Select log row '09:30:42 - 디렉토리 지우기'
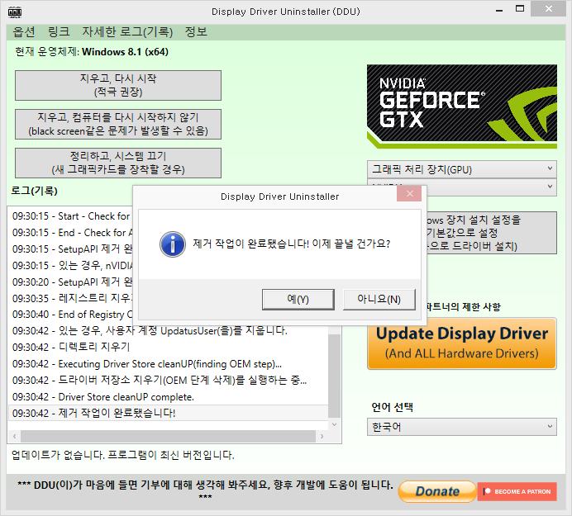Screen dimensions: 572x516 [168, 348]
